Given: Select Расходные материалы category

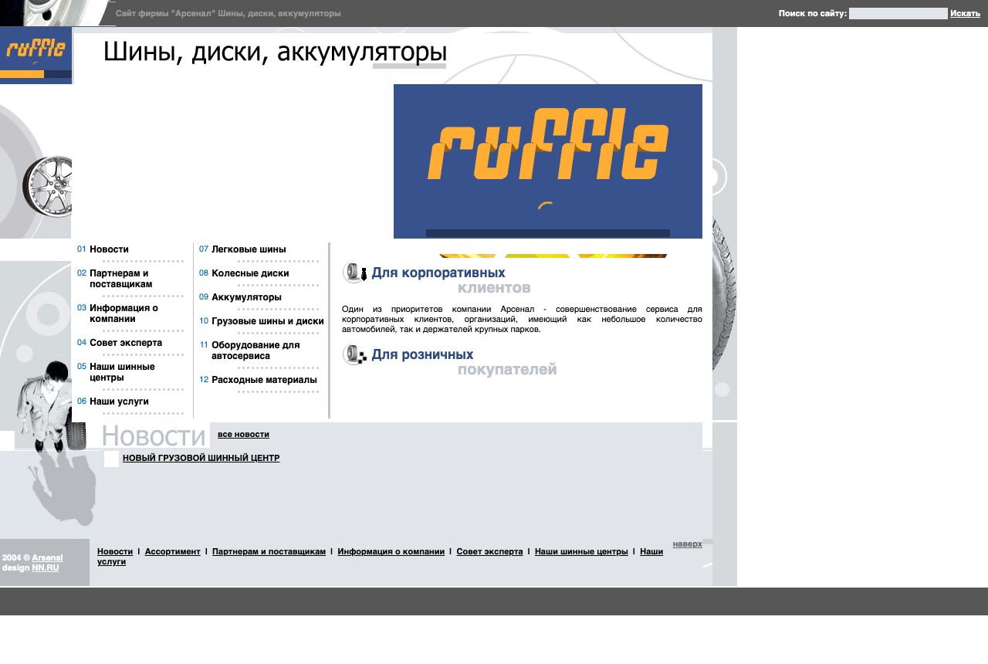Looking at the screenshot, I should (264, 380).
